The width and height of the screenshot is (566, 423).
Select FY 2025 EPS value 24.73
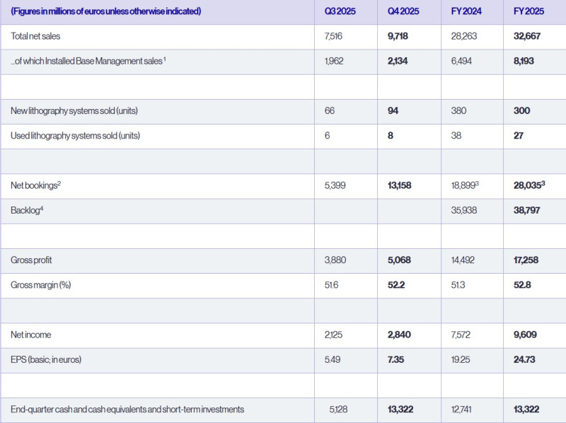click(524, 360)
